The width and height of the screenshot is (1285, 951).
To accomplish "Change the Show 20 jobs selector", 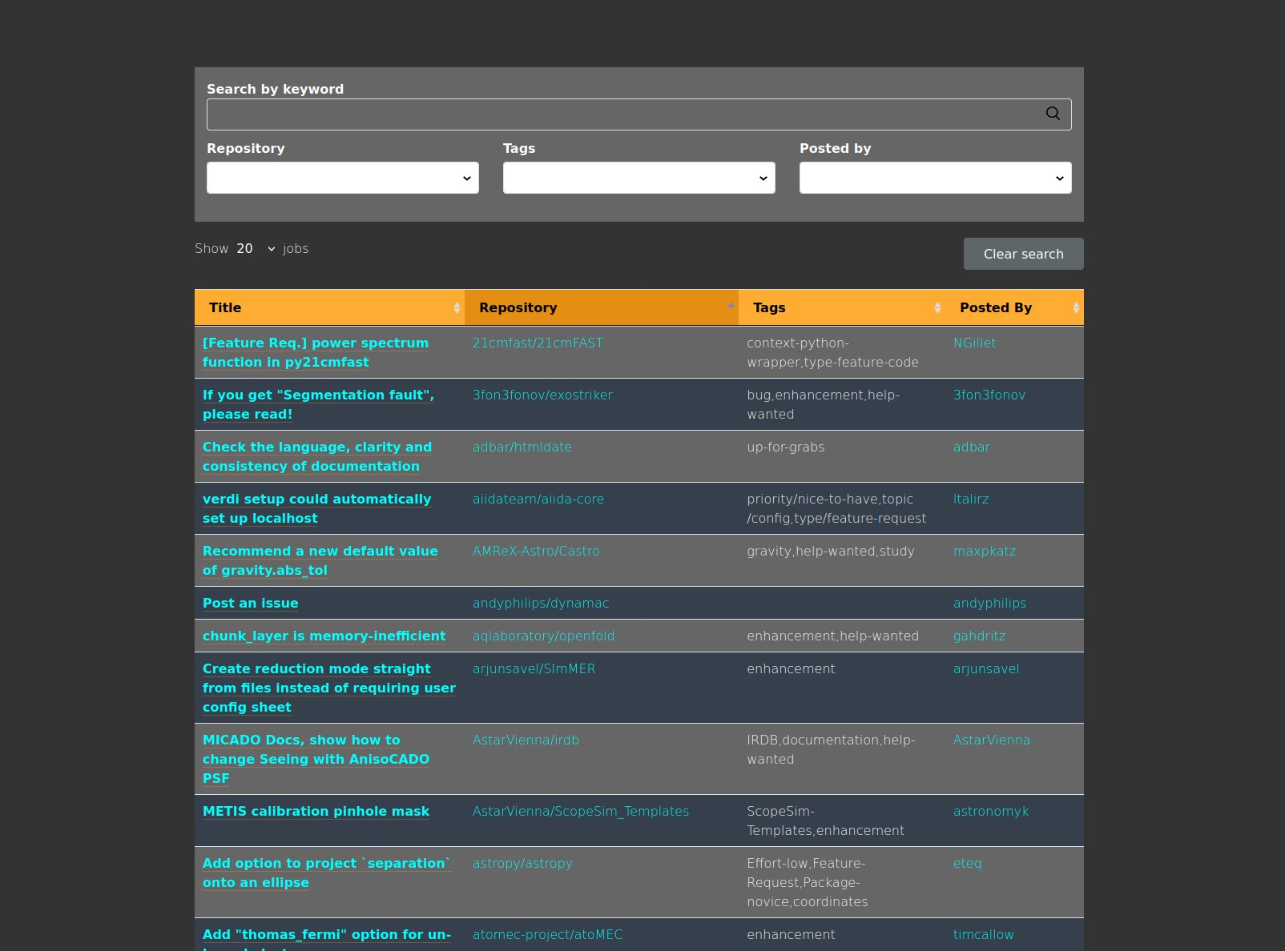I will [x=256, y=249].
